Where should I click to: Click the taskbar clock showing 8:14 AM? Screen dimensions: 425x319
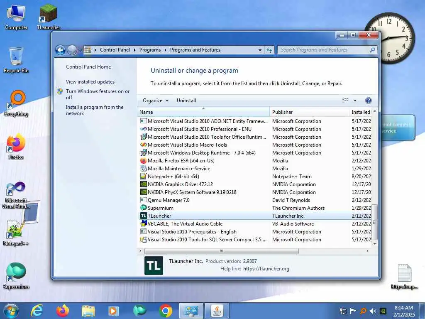404,311
